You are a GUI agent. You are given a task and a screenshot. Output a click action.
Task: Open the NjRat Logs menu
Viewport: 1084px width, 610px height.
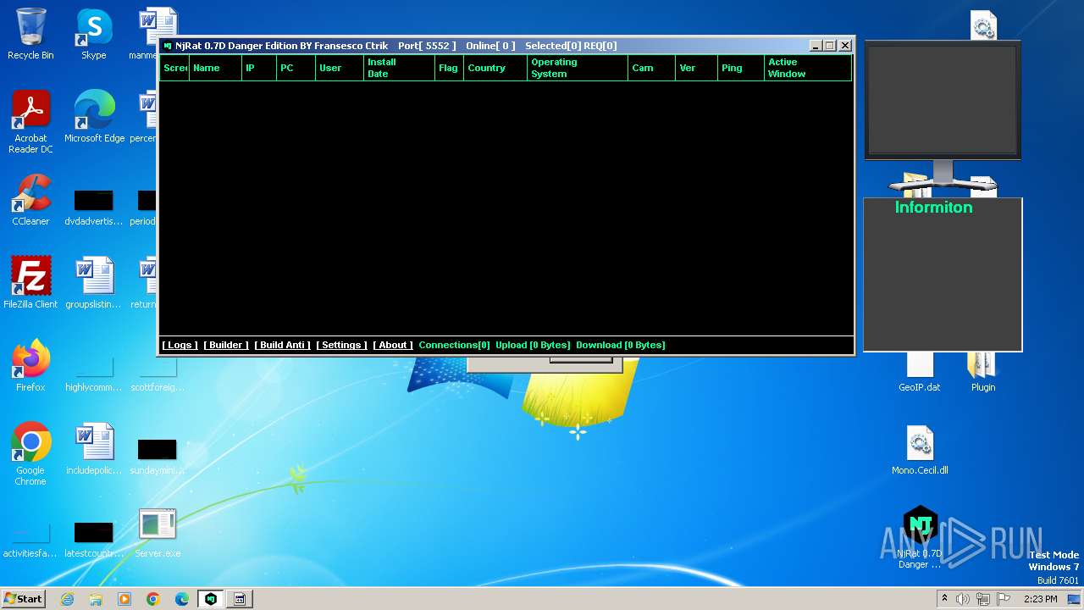180,345
